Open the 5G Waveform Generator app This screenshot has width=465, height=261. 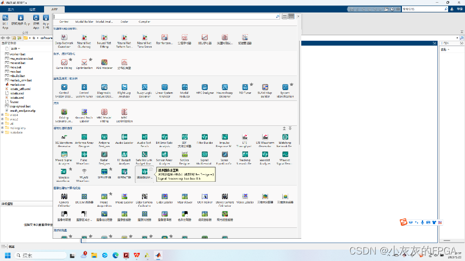click(x=64, y=140)
